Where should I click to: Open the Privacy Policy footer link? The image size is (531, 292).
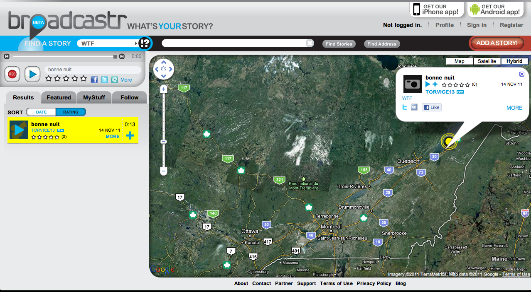coord(374,283)
